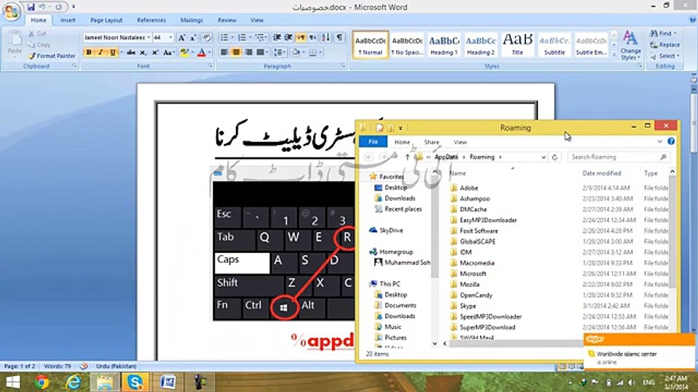Open Explorer Help icon in Roaming window
Image resolution: width=698 pixels, height=392 pixels.
[x=671, y=142]
